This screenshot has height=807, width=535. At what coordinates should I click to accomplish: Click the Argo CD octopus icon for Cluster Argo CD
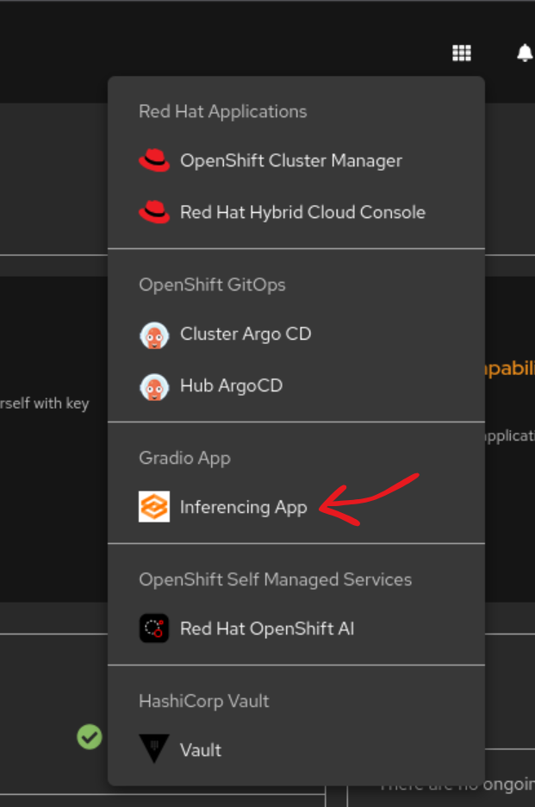[x=155, y=335]
